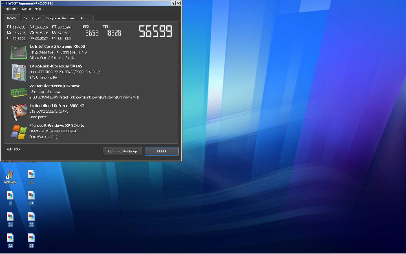Select desktop file icon named 03
This screenshot has height=254, width=406.
click(31, 177)
